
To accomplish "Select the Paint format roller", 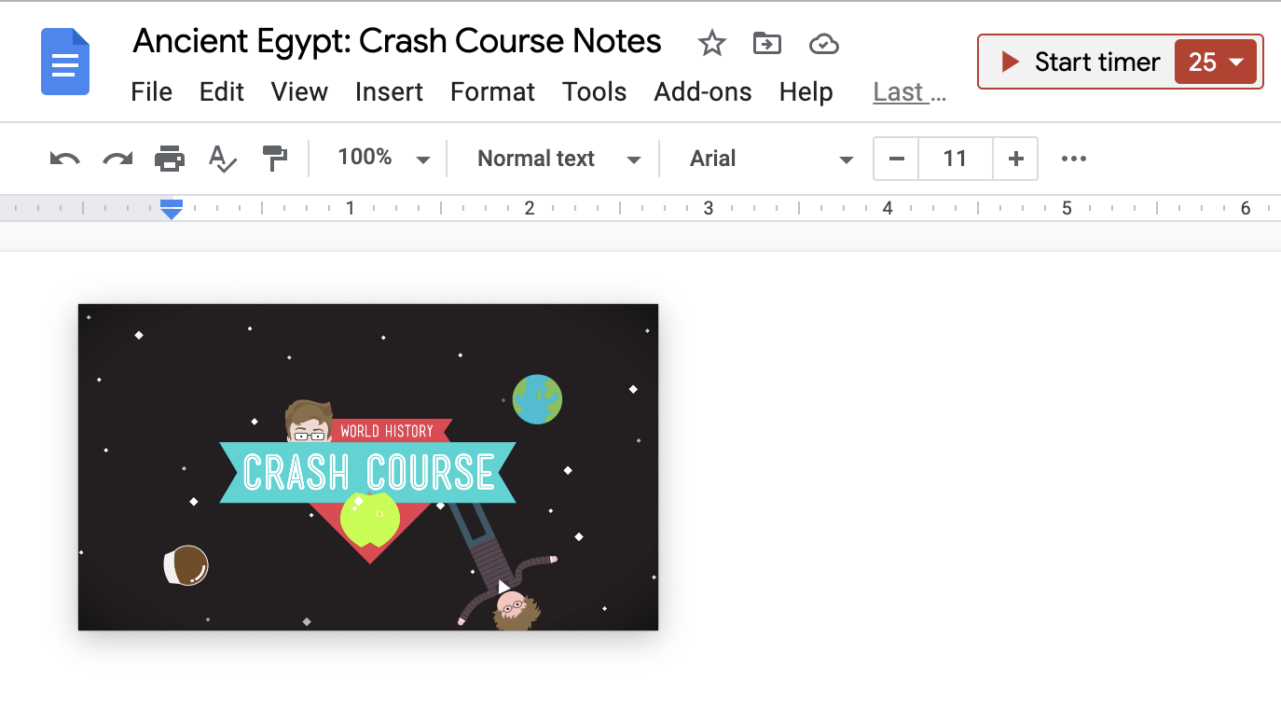I will pos(275,159).
